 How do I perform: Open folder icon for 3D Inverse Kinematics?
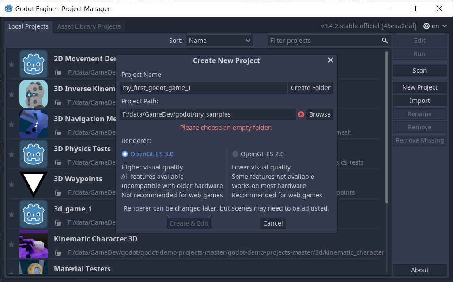point(58,102)
